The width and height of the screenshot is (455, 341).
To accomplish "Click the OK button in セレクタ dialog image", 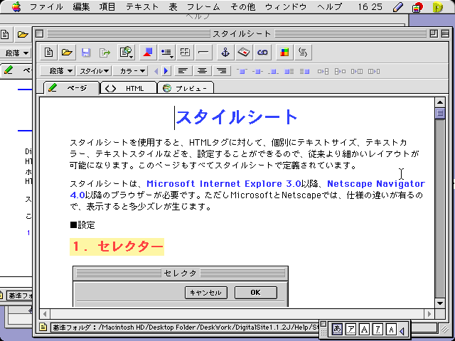I will point(256,293).
